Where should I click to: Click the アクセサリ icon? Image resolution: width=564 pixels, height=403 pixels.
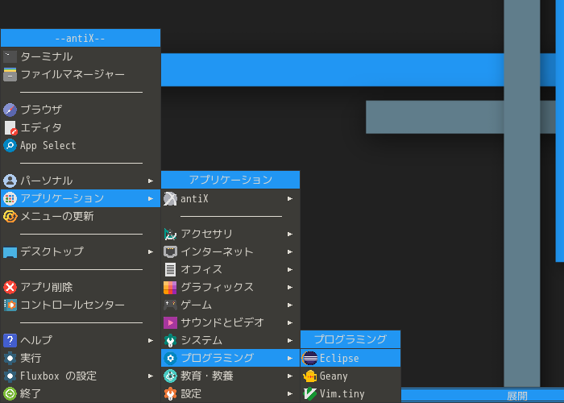pyautogui.click(x=170, y=234)
